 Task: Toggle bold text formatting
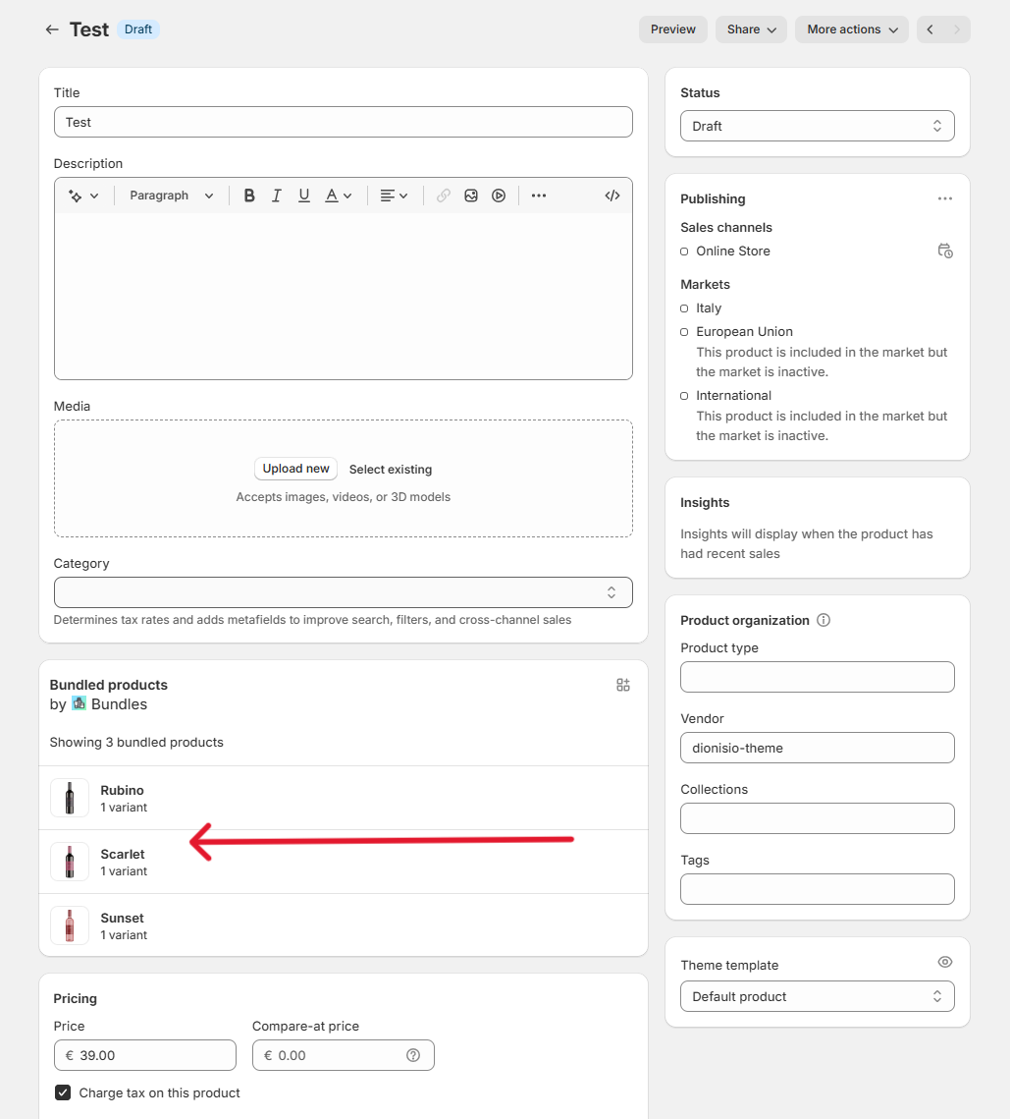[249, 196]
